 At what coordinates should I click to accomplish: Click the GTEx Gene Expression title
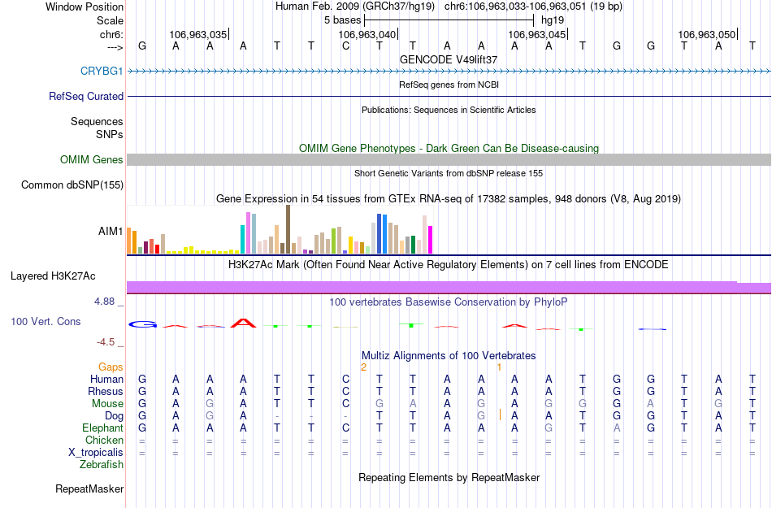pos(449,199)
